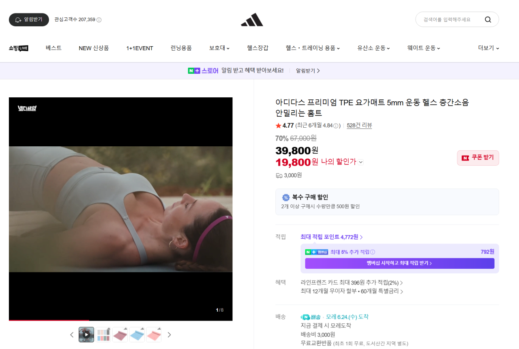Open the 1+1EVENT category
519x349 pixels.
point(140,48)
